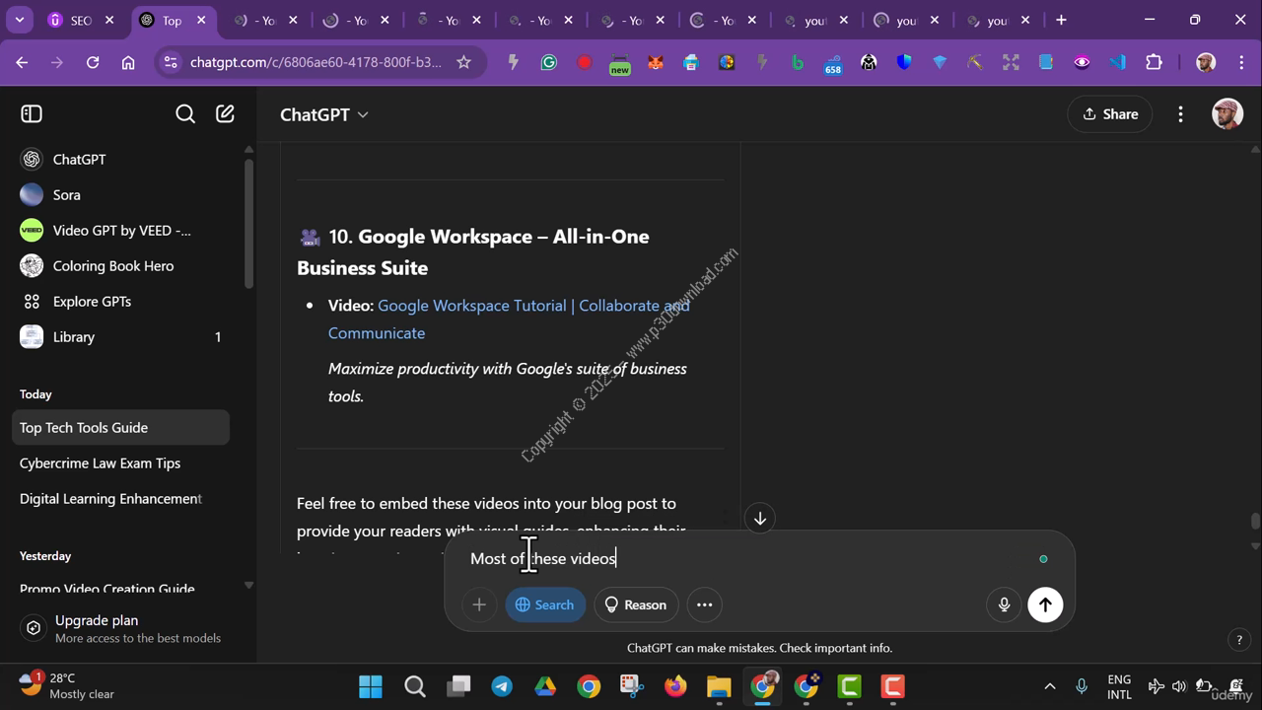The height and width of the screenshot is (710, 1262).
Task: Click the Share button
Action: 1110,114
